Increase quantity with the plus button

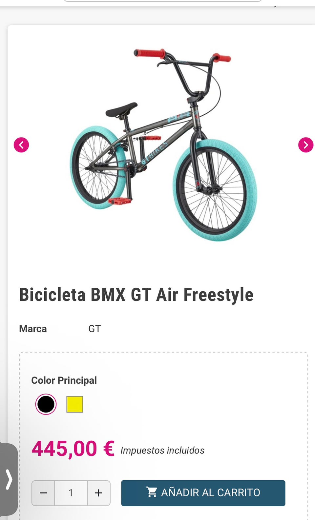pos(98,493)
